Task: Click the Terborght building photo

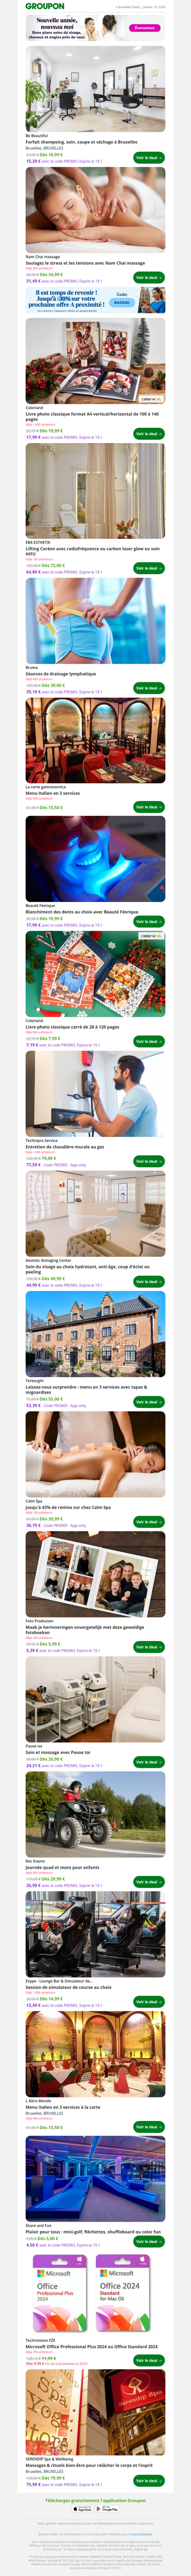Action: [95, 1335]
